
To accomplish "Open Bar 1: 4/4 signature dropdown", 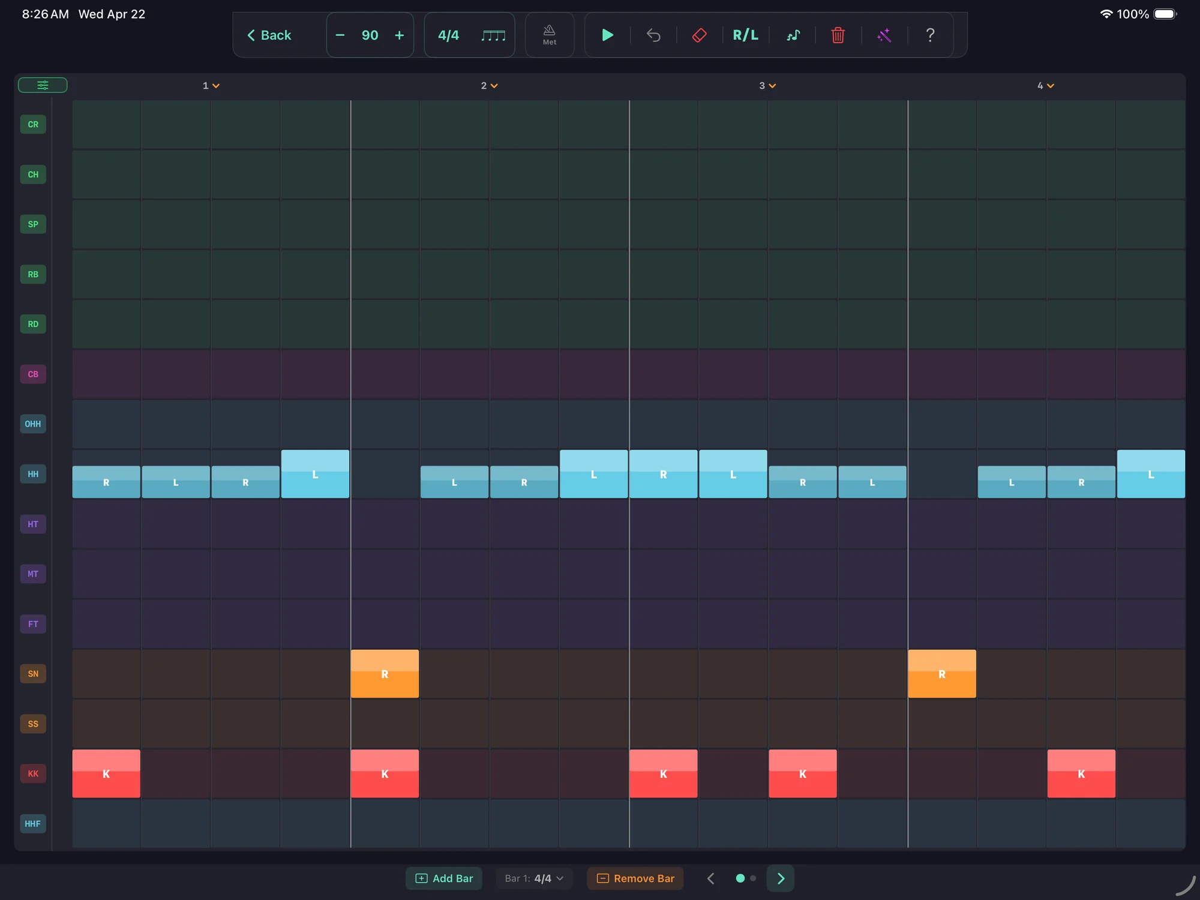I will coord(534,878).
